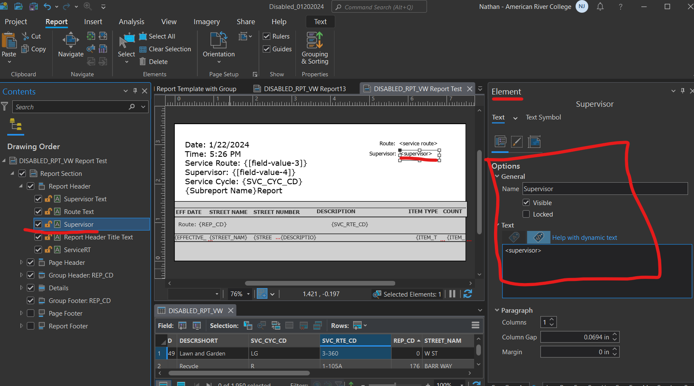
Task: Uncheck the Visible checkbox for Supervisor
Action: (x=526, y=203)
